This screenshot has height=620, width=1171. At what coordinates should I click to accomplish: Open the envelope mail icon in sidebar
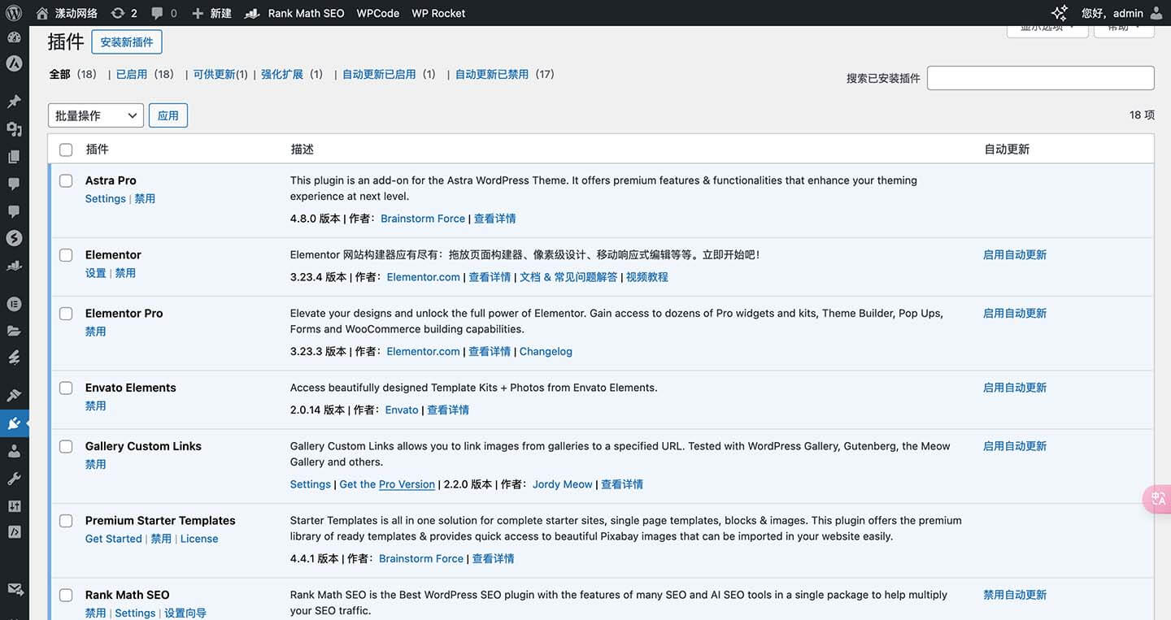(14, 590)
